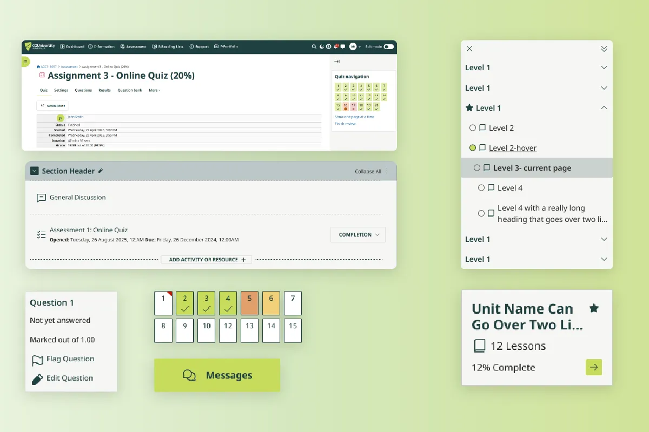Click the book icon beside 12 Lessons
Image resolution: width=649 pixels, height=432 pixels.
(479, 346)
